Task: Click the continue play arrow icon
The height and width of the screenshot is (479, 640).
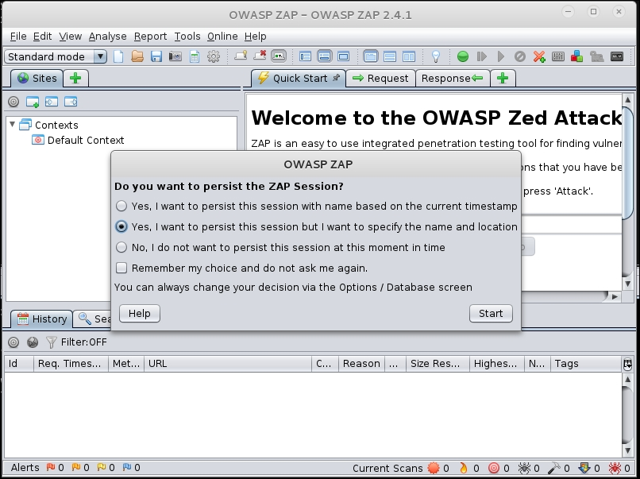Action: [501, 56]
